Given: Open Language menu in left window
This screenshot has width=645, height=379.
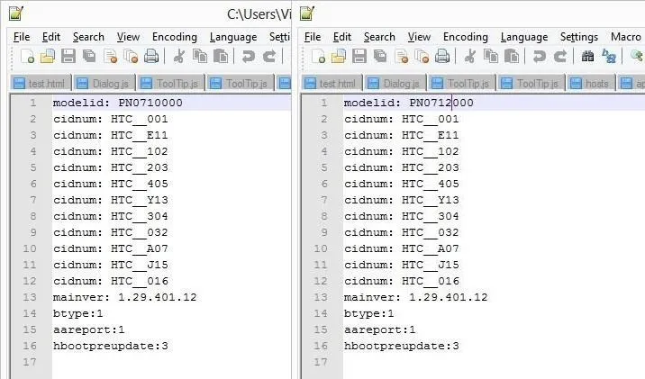Looking at the screenshot, I should tap(233, 37).
